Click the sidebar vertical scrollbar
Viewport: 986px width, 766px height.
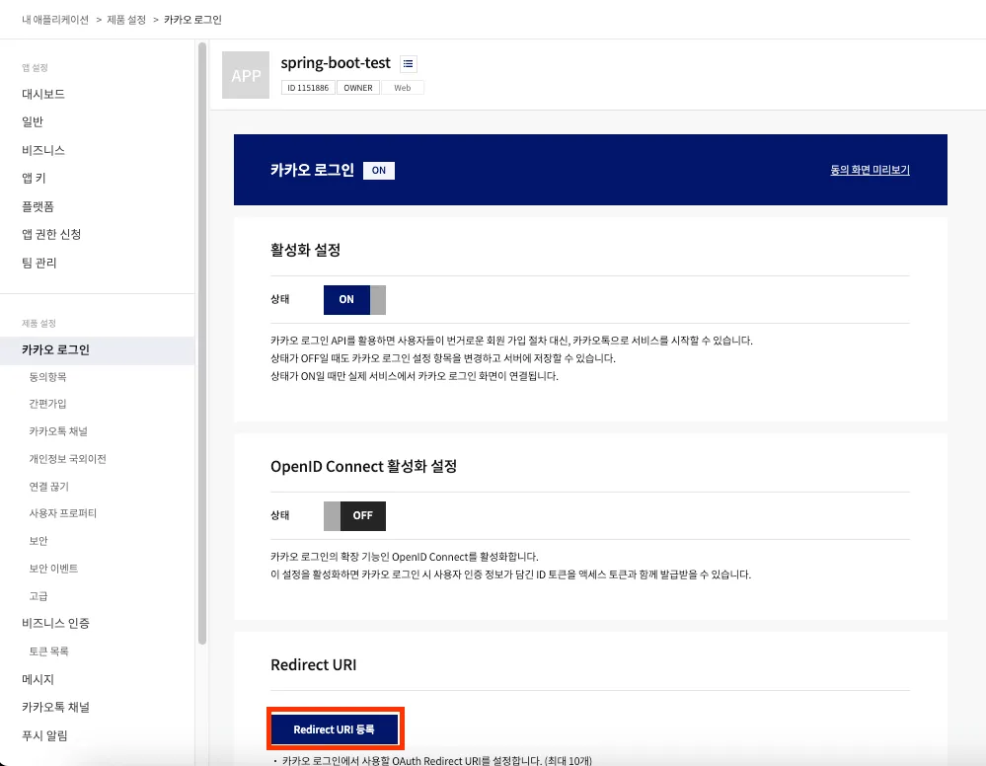coord(202,344)
